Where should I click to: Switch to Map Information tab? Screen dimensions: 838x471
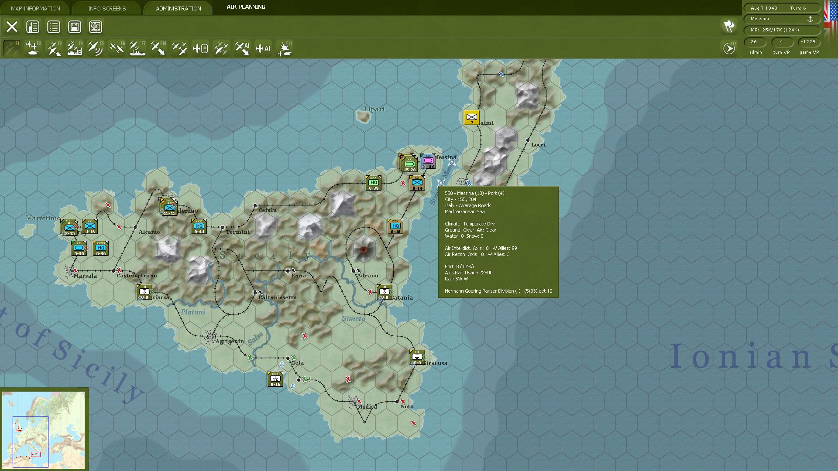tap(35, 8)
